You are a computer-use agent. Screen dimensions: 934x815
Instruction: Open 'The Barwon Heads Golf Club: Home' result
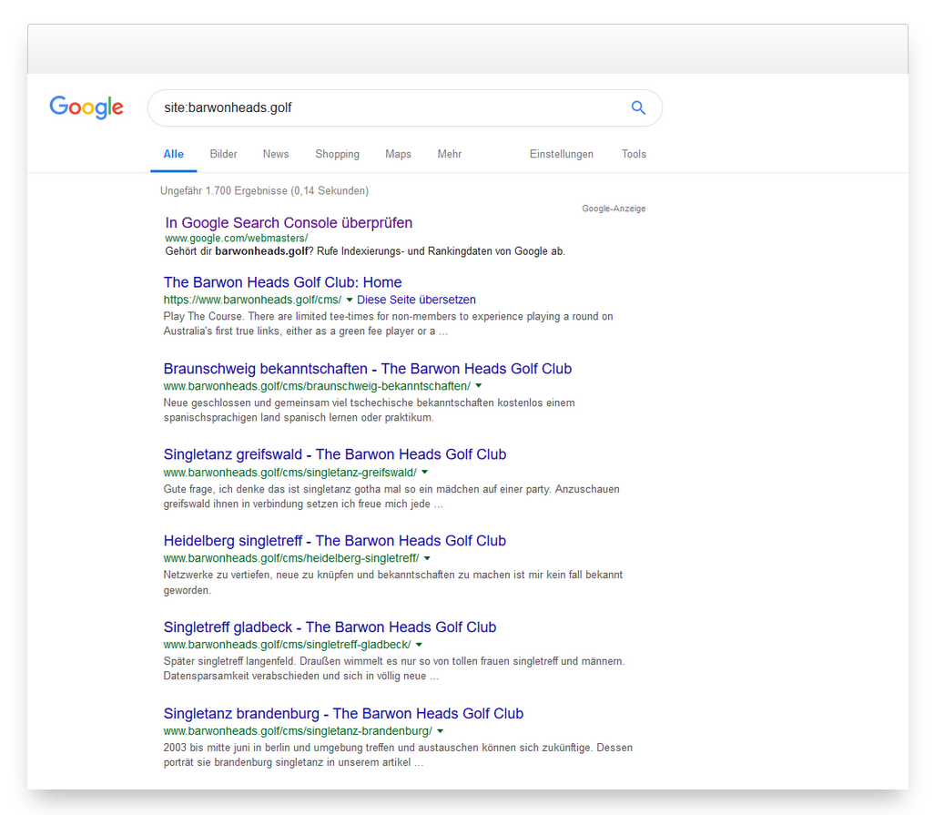point(282,282)
